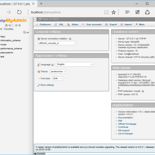Screen dimensions: 155x155
Task: Click Get support link
Action: 124,130
